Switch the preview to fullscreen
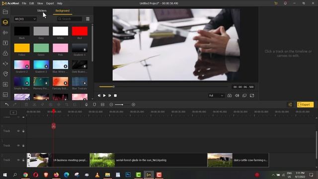The image size is (318, 179). point(252,95)
